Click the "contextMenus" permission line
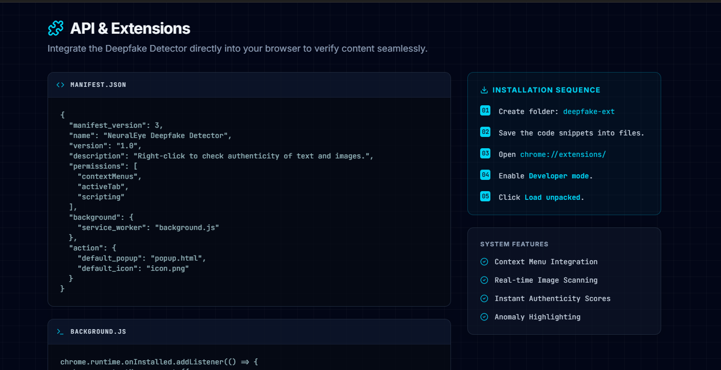 (109, 176)
